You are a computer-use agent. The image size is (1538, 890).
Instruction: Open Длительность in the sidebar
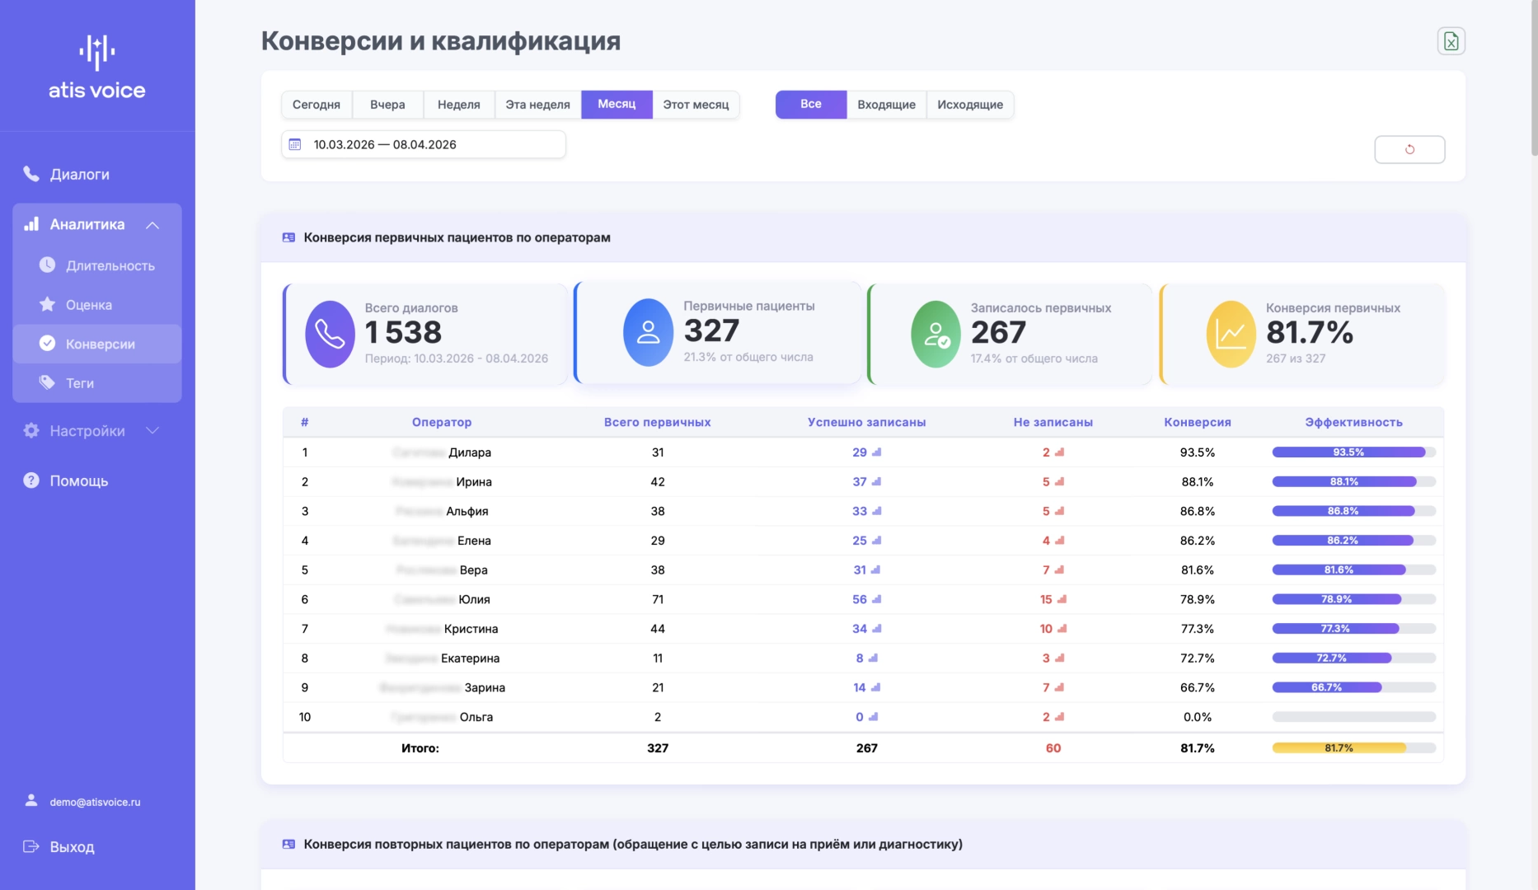click(110, 265)
